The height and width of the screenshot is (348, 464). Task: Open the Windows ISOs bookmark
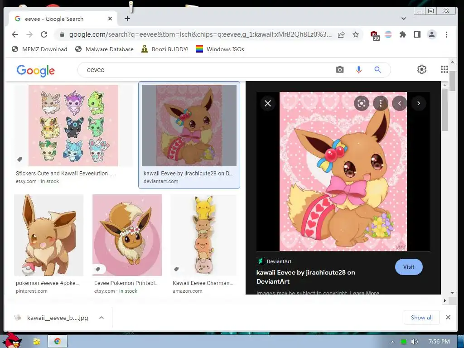tap(220, 49)
